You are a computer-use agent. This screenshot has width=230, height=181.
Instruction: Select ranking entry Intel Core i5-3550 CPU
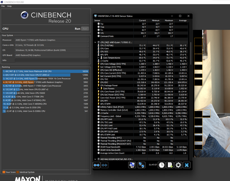pos(46,107)
